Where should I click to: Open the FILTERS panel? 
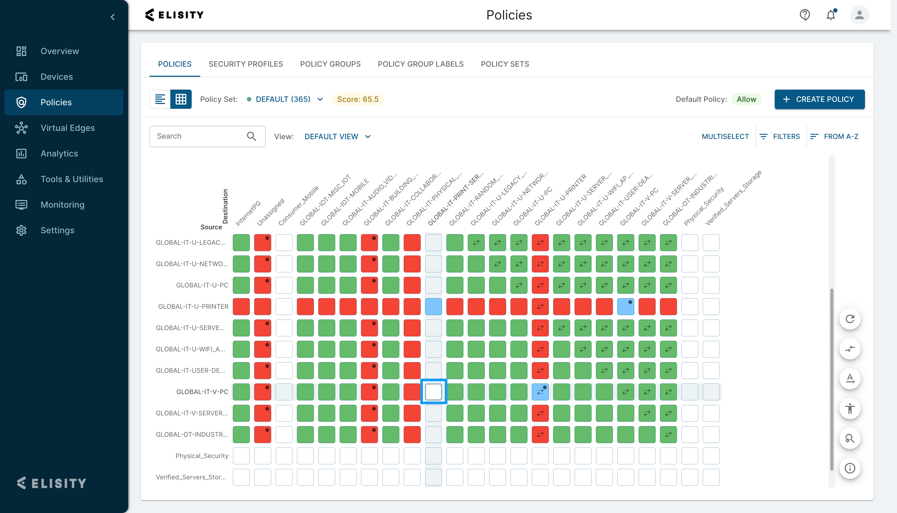click(x=780, y=136)
